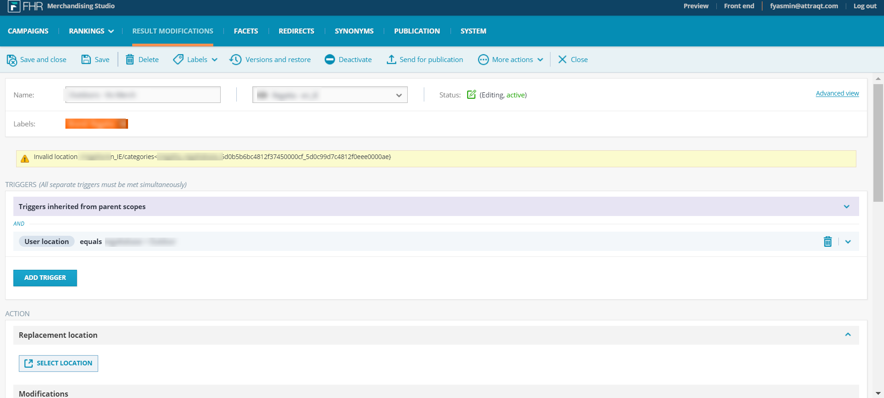Open the Advanced view link
The width and height of the screenshot is (884, 398).
pyautogui.click(x=837, y=93)
